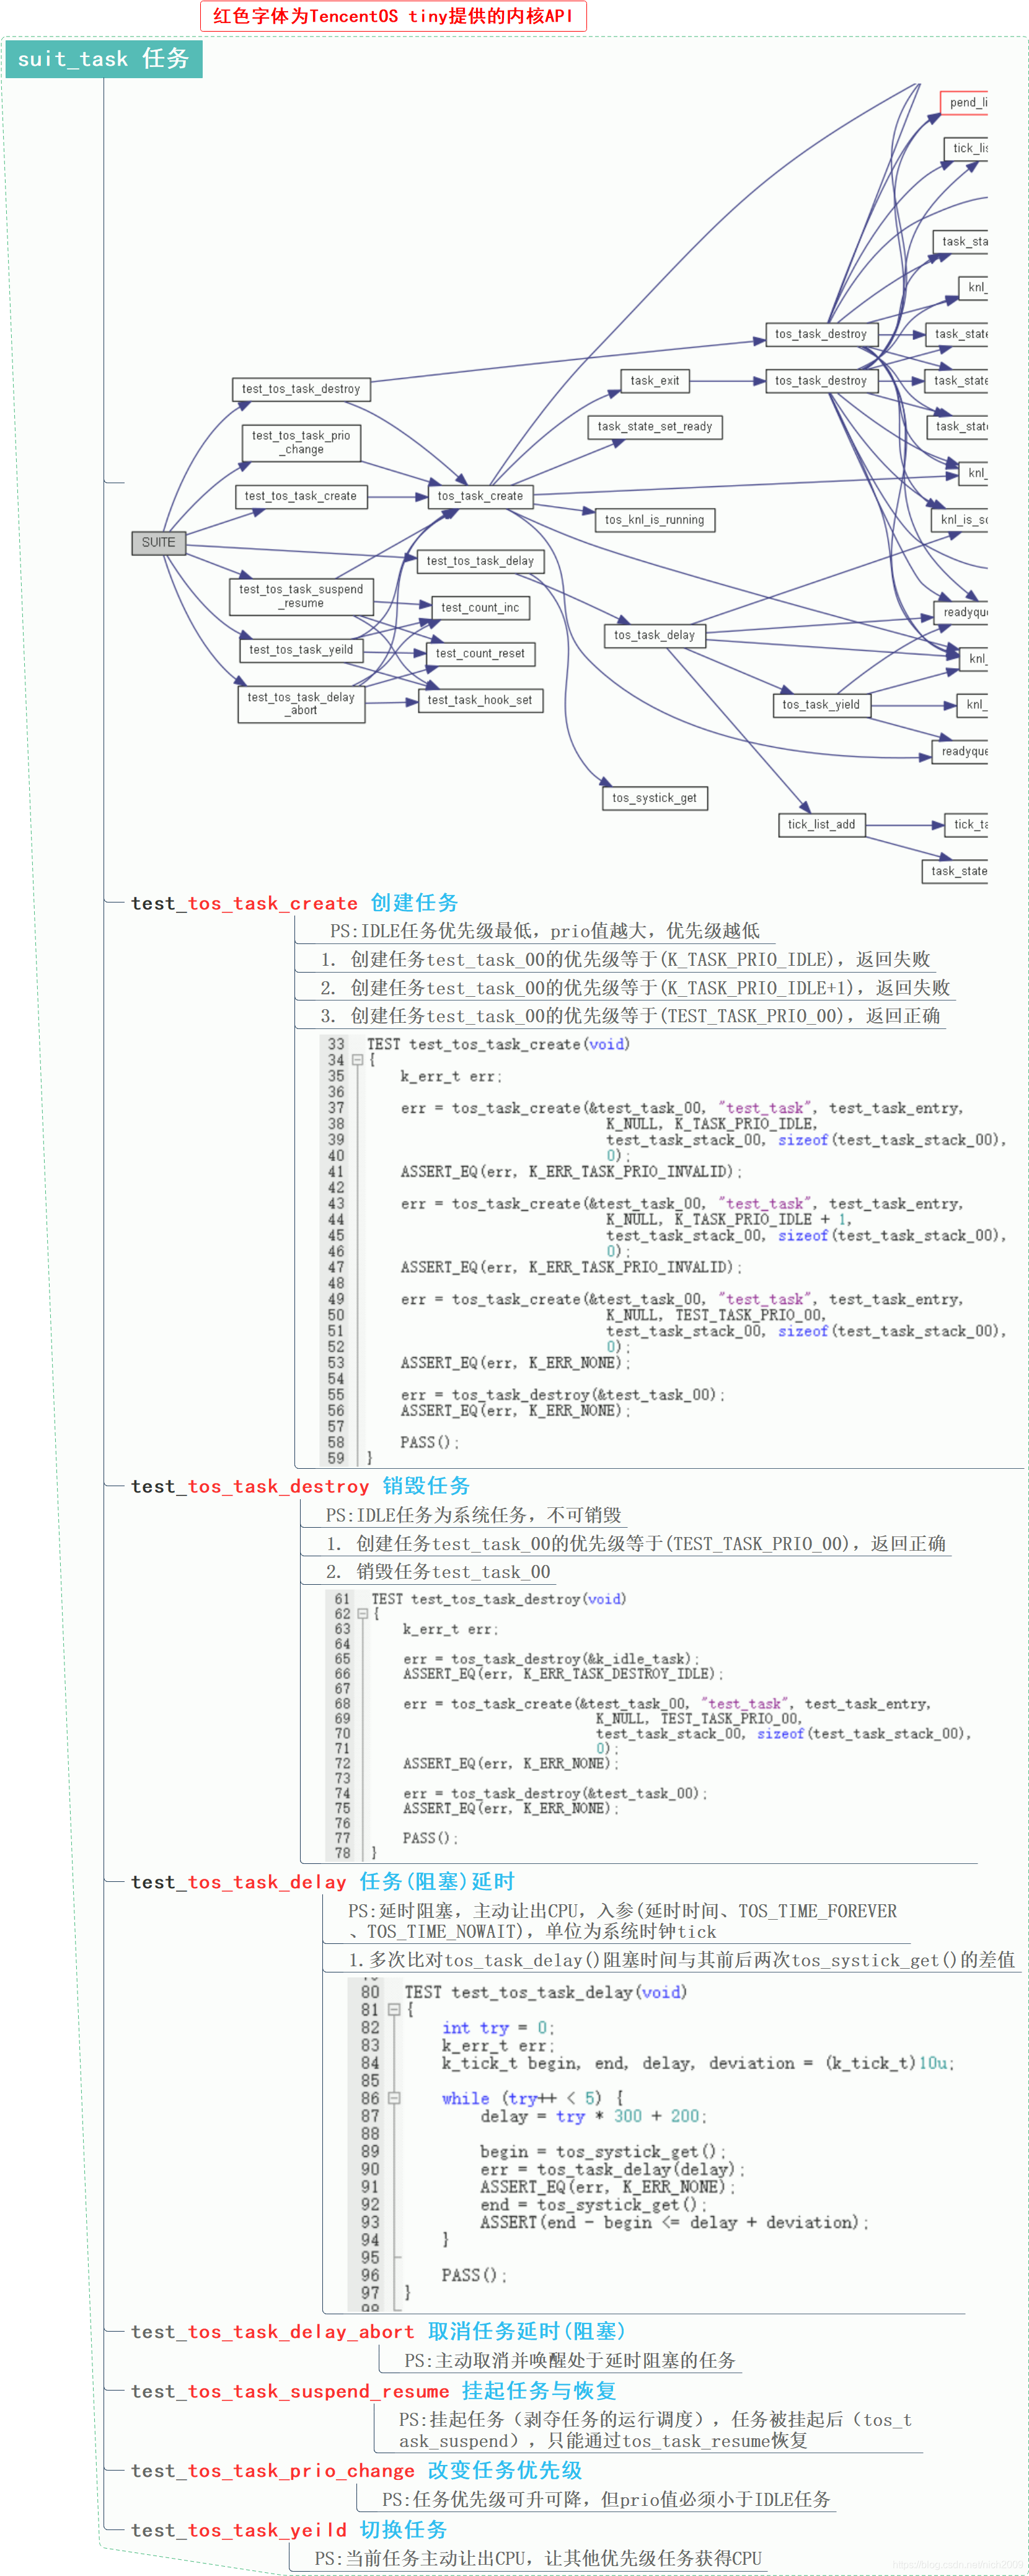Image resolution: width=1029 pixels, height=2576 pixels.
Task: Collapse the code fold at line 62
Action: (361, 1614)
